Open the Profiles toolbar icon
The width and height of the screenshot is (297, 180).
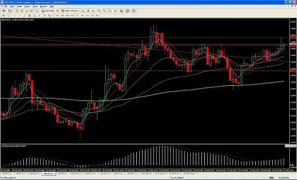point(10,11)
